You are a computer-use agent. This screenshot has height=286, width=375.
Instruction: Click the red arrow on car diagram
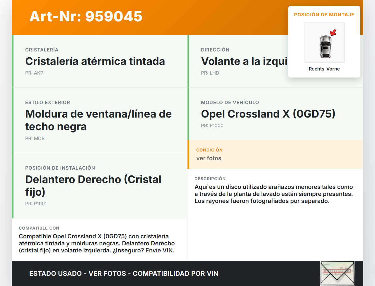(x=333, y=32)
